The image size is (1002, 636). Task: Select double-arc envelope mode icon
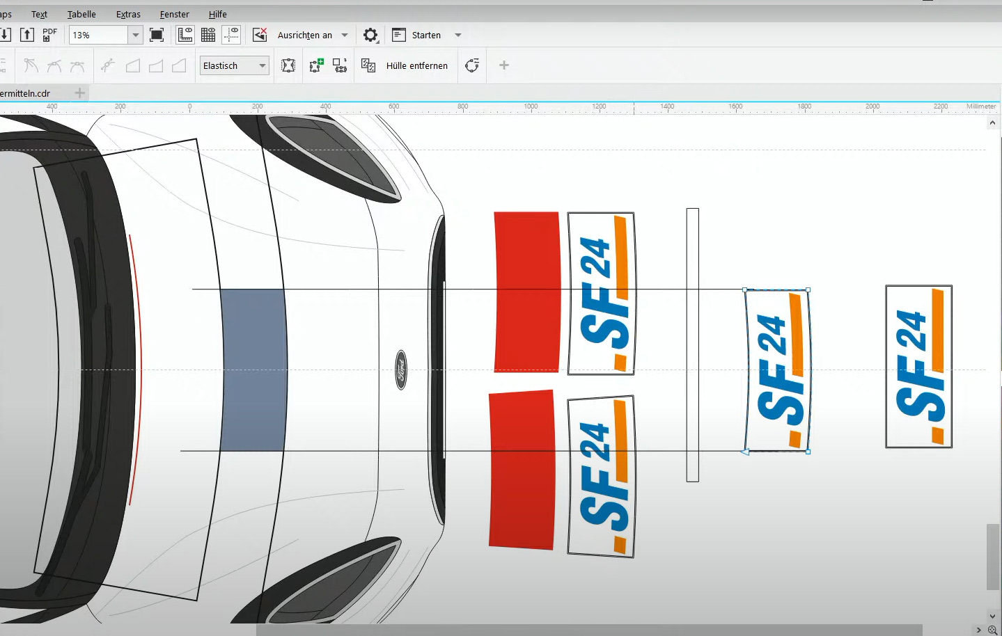pyautogui.click(x=179, y=65)
